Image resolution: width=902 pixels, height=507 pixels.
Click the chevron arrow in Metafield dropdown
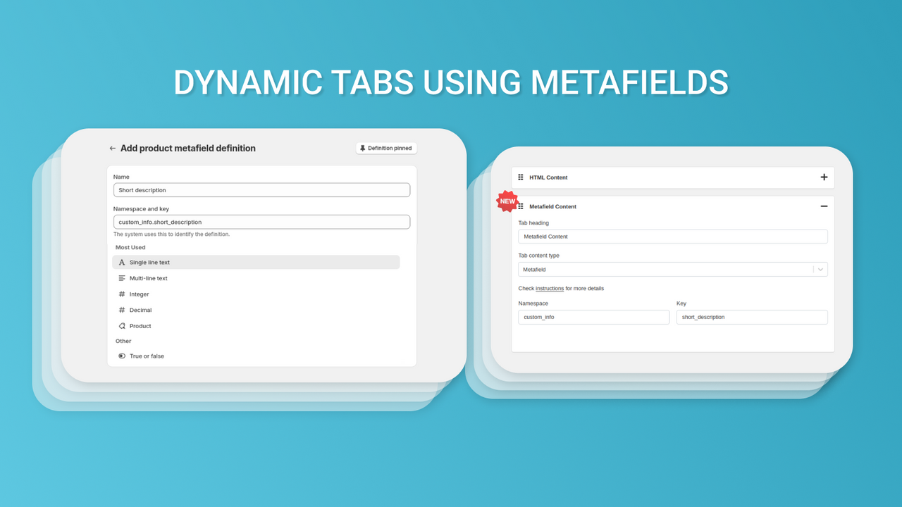pyautogui.click(x=820, y=270)
